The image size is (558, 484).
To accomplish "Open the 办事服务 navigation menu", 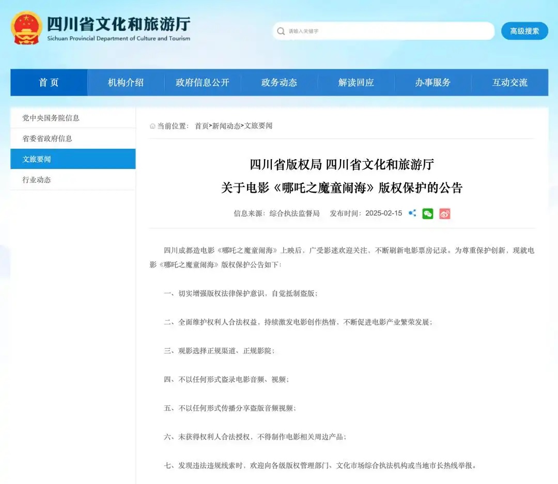I will click(x=432, y=82).
